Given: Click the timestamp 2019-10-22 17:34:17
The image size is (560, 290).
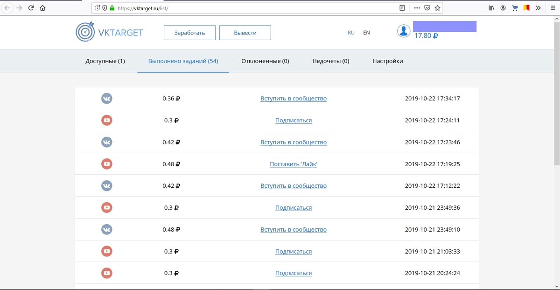Looking at the screenshot, I should click(x=433, y=99).
